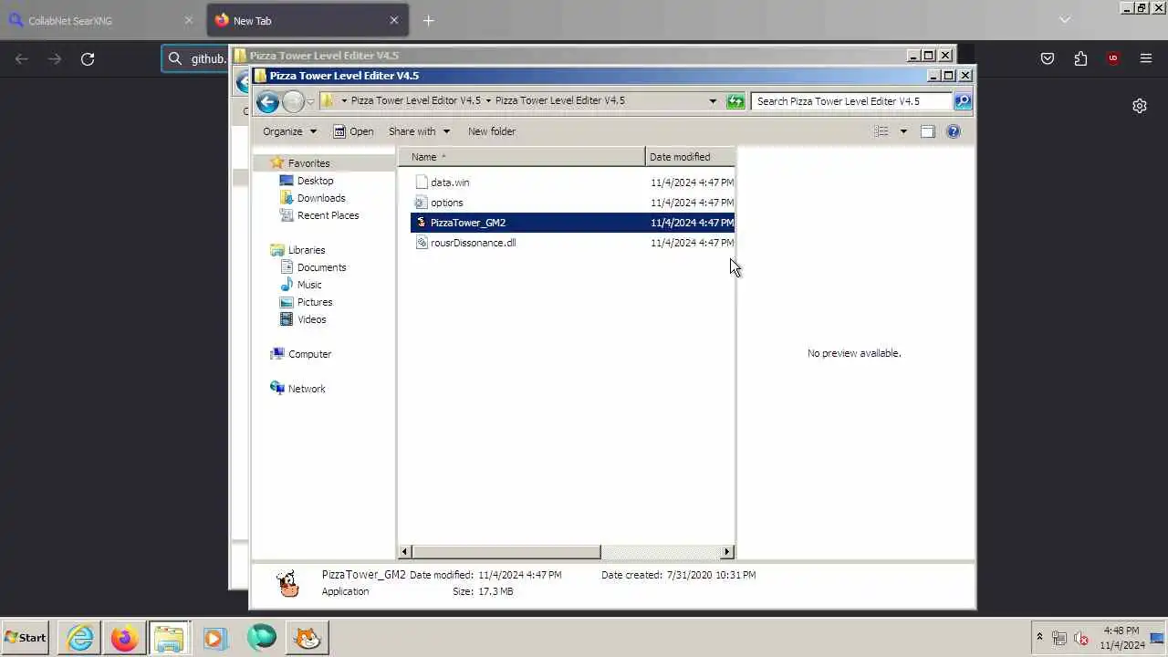Open Firefox from the taskbar
This screenshot has width=1168, height=657.
tap(125, 637)
